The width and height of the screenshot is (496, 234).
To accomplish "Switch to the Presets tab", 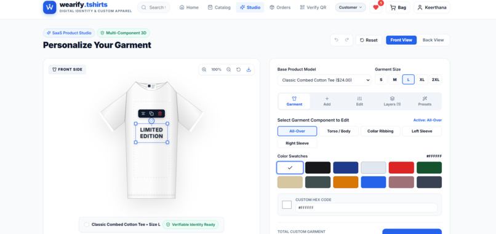I will 425,101.
